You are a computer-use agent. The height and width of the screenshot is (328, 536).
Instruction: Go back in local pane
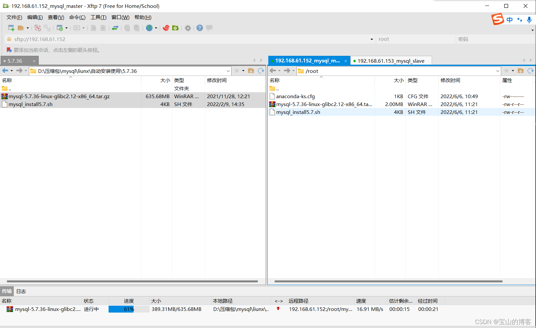5,71
